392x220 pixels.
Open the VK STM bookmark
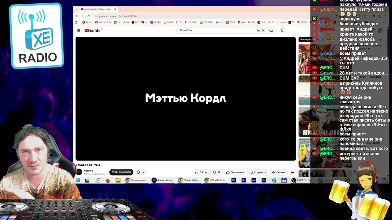tap(156, 22)
